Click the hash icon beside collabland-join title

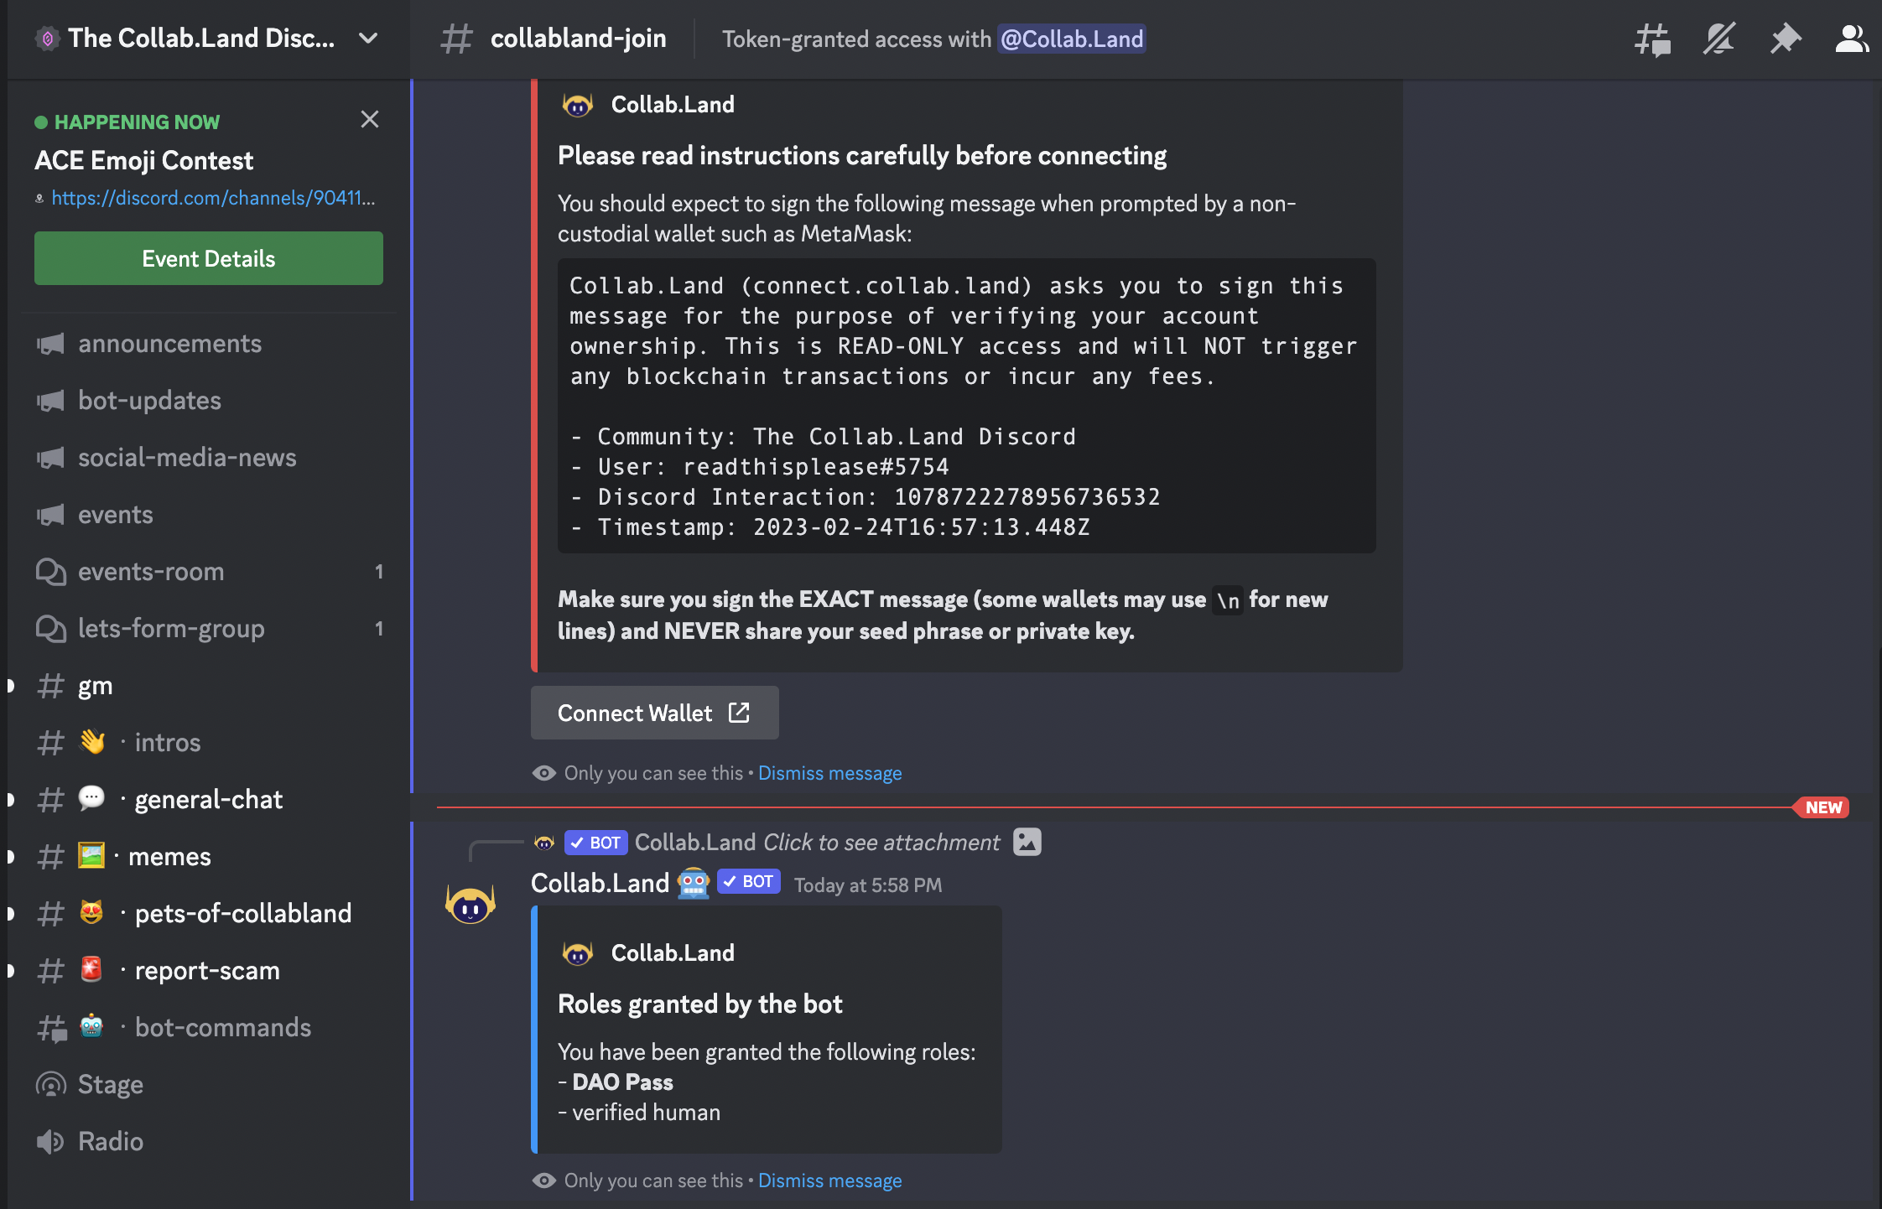(457, 39)
